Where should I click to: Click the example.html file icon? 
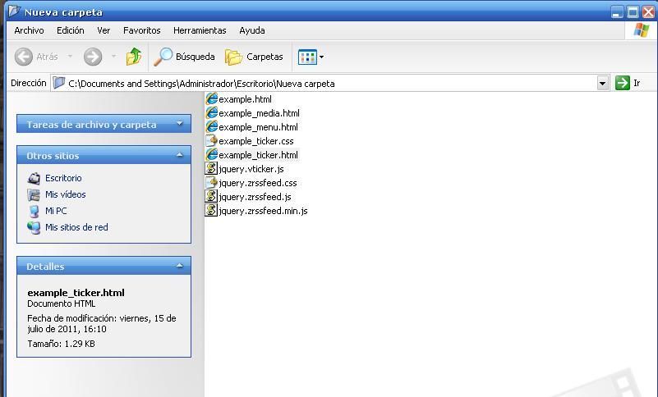point(211,99)
